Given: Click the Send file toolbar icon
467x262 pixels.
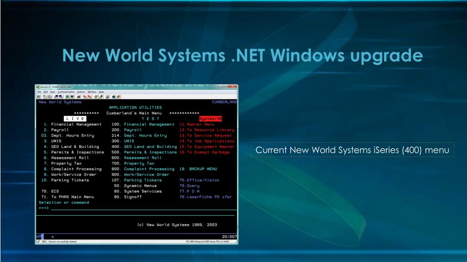Looking at the screenshot, I should coord(56,96).
